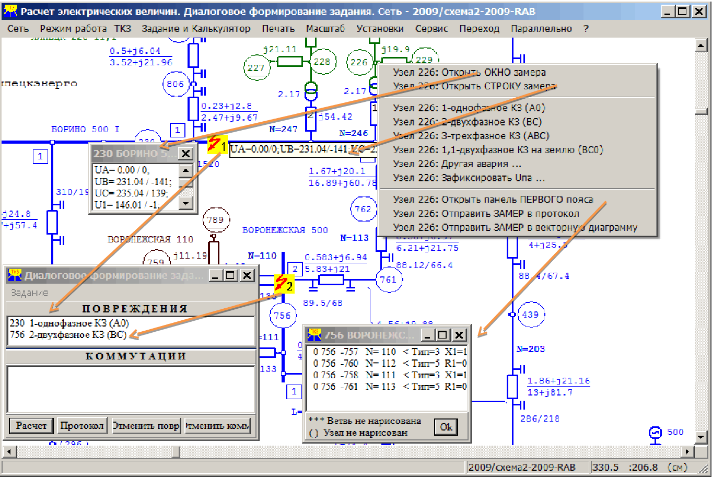Image resolution: width=712 pixels, height=477 pixels.
Task: Open the Масштаб menu
Action: [x=325, y=29]
